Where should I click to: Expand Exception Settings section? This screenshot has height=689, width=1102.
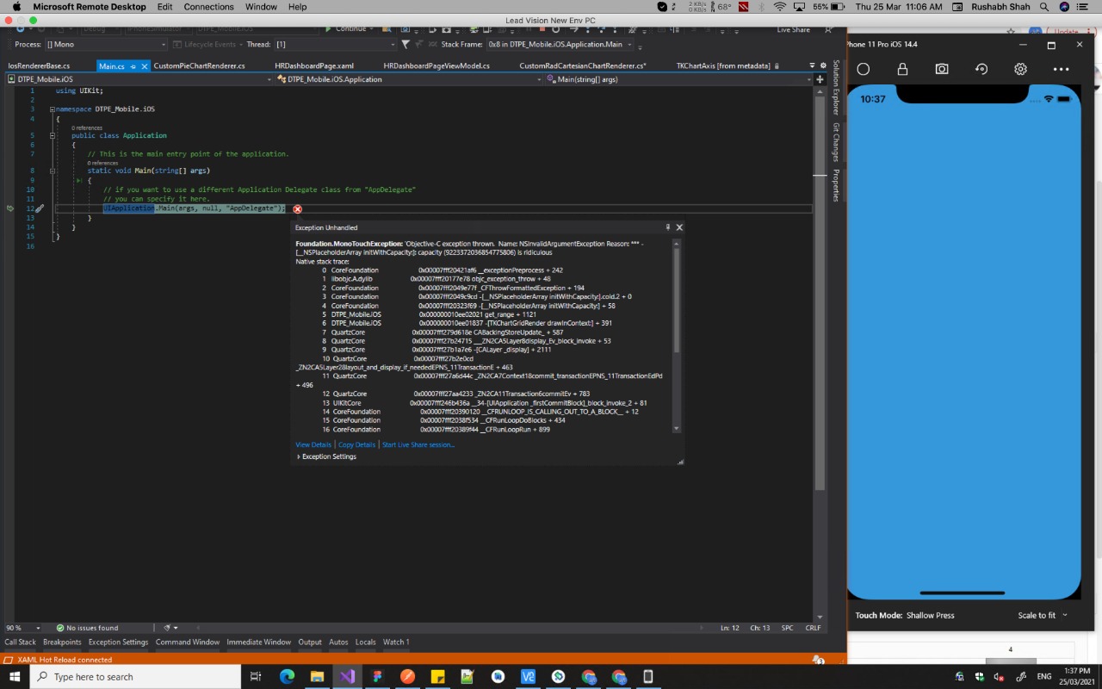pyautogui.click(x=299, y=456)
